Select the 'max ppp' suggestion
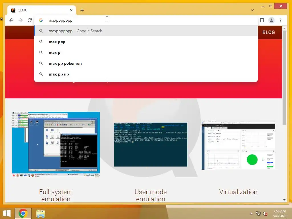 (146, 42)
